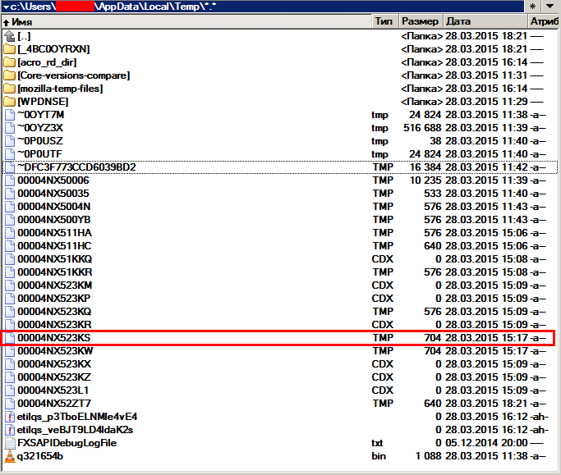Click the file icon of ~0OYT7M

10,115
